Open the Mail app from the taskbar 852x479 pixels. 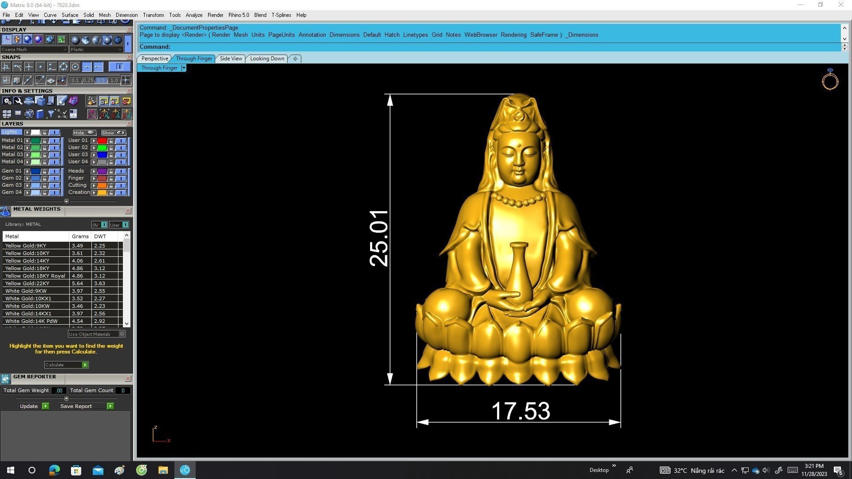(x=98, y=470)
